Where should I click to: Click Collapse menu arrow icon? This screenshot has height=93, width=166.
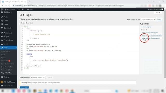point(2,86)
